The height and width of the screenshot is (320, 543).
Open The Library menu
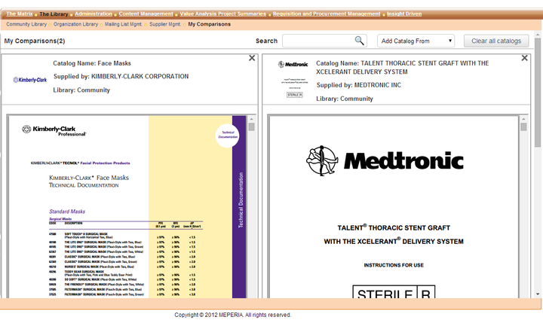[54, 14]
